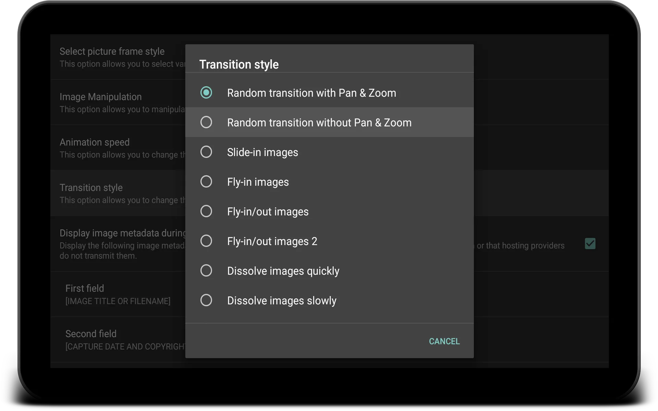Open the First field metadata option
This screenshot has width=658, height=411.
pos(118,294)
